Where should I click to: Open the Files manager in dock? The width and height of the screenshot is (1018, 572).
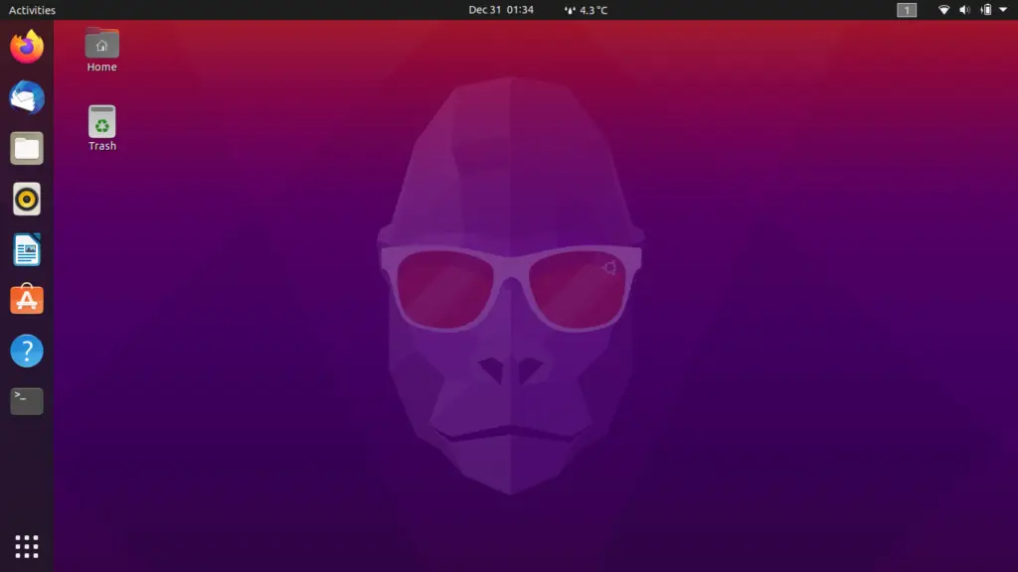click(27, 149)
